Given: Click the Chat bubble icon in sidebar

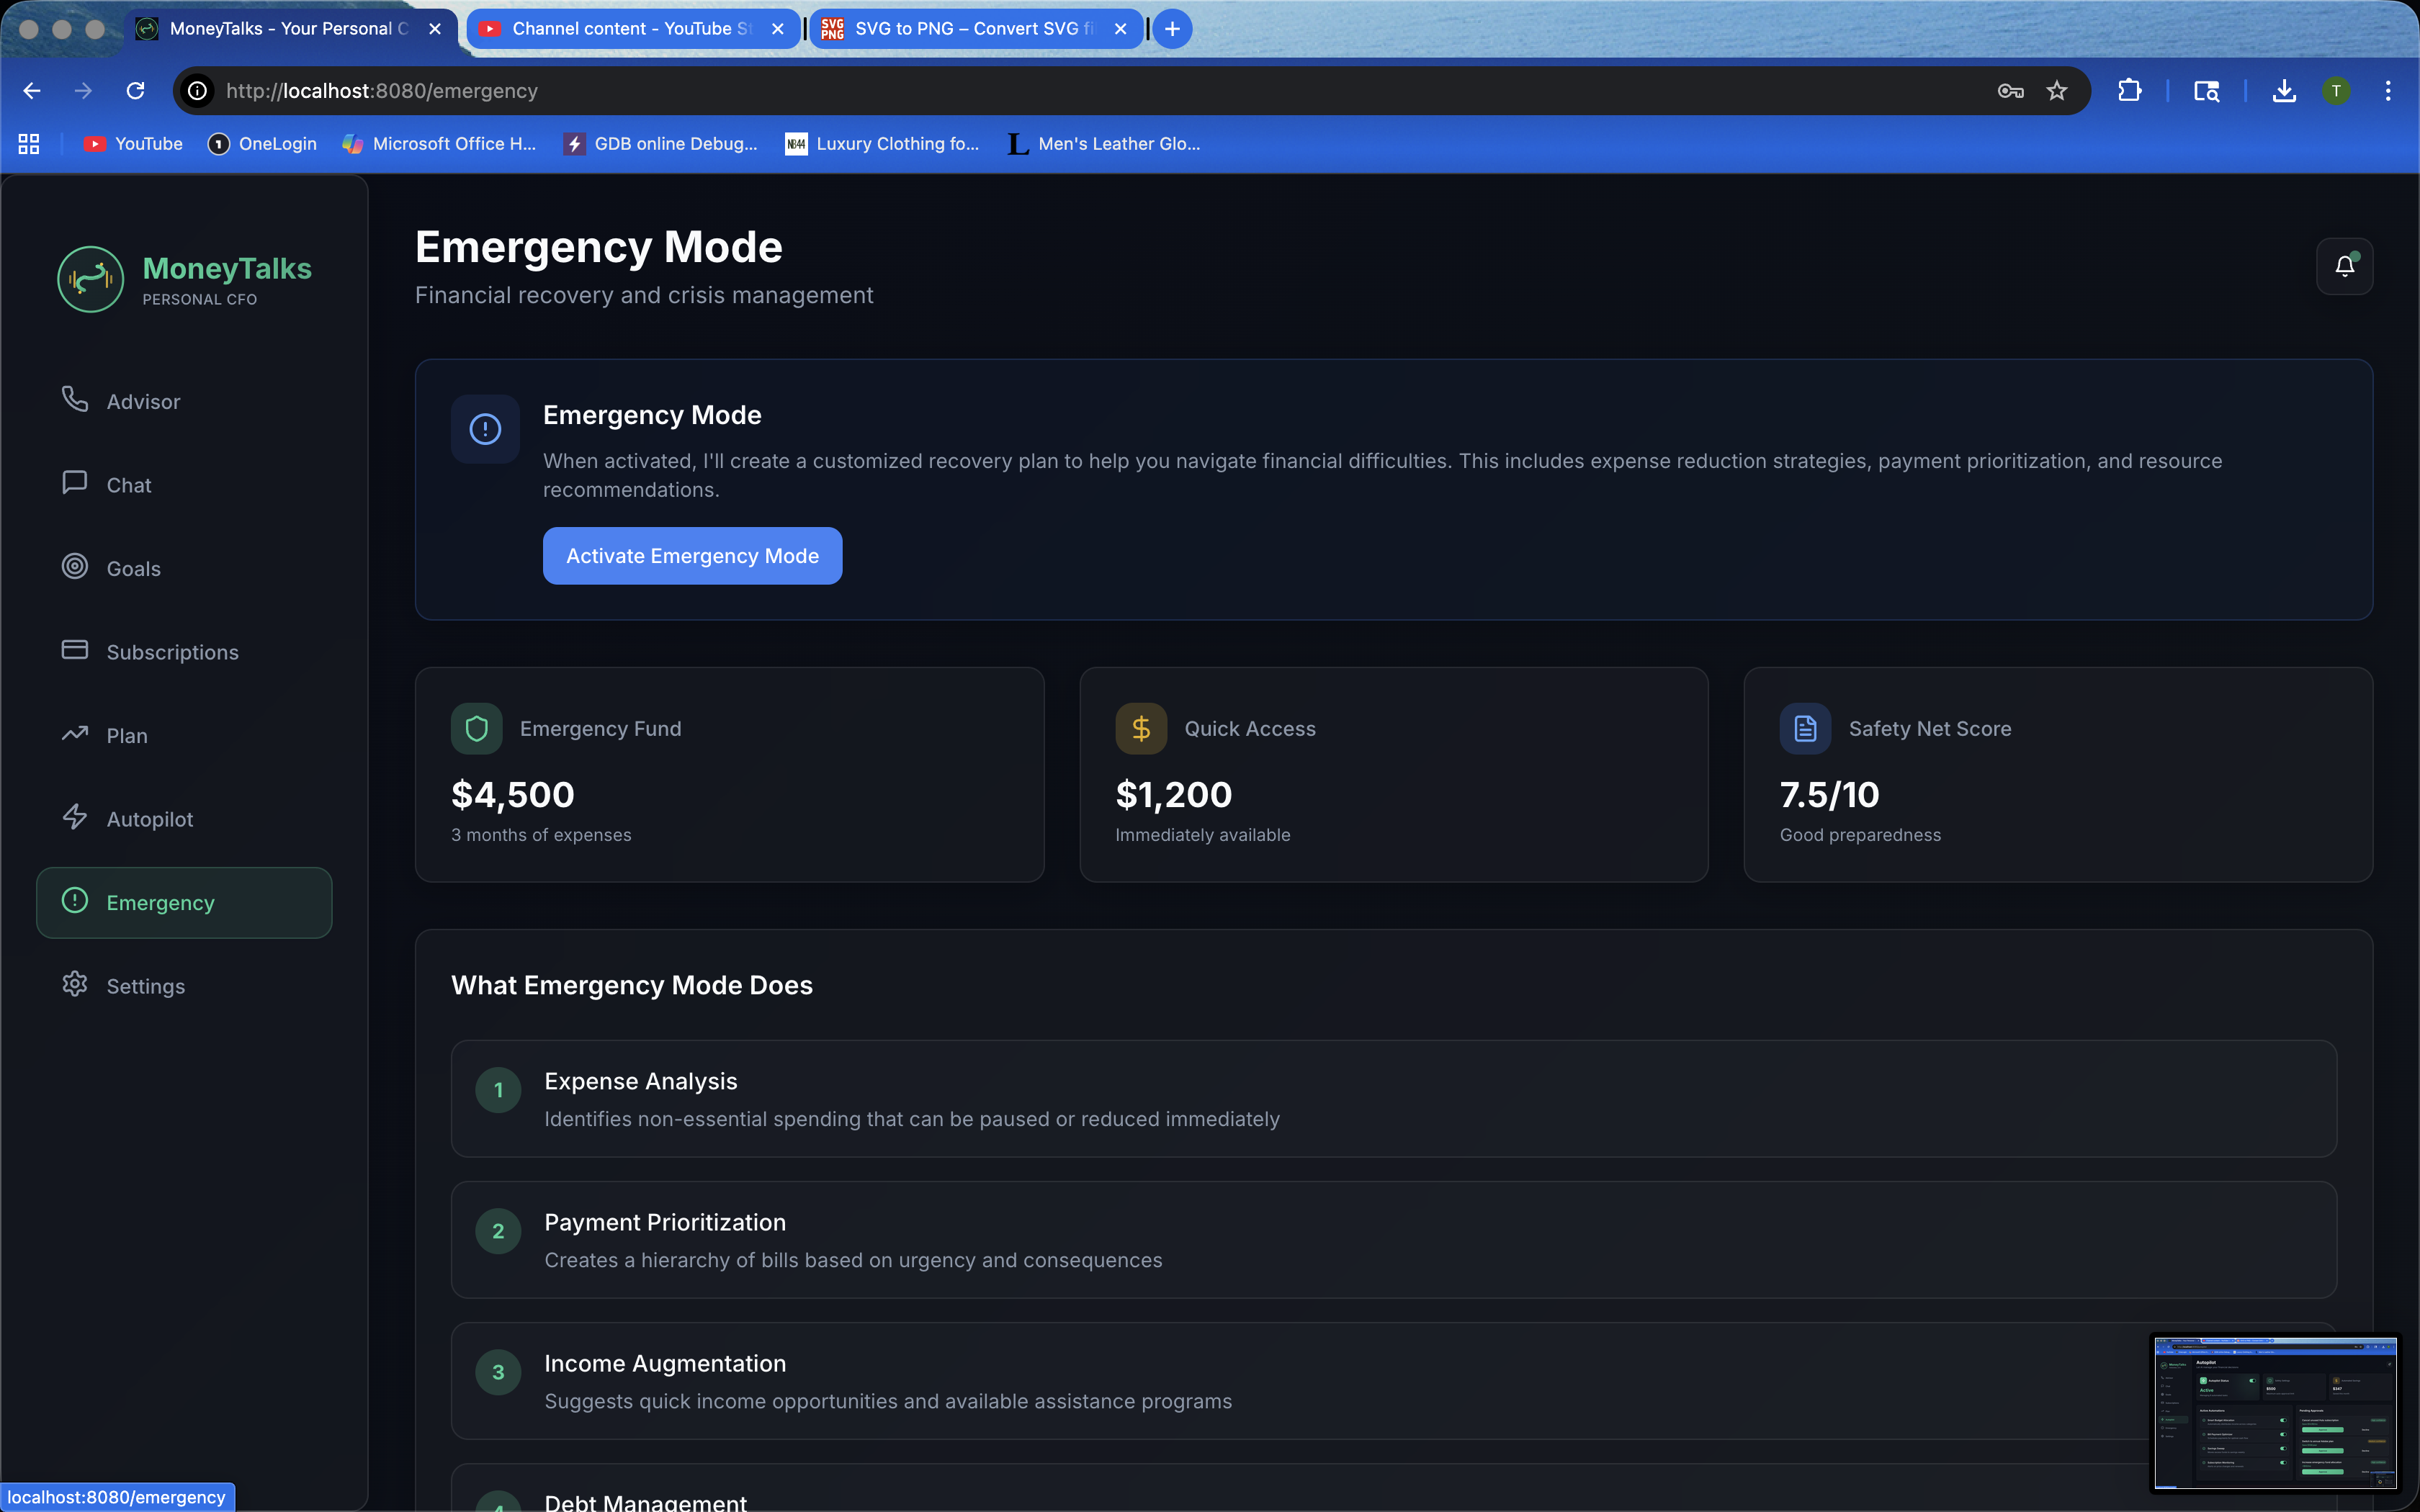Looking at the screenshot, I should [75, 483].
